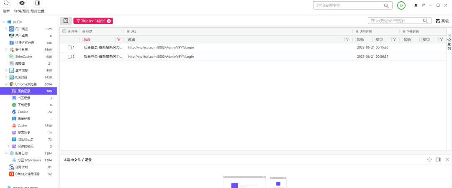452x188 pixels.
Task: Expand the 保存的密码 node
Action: (x=9, y=146)
